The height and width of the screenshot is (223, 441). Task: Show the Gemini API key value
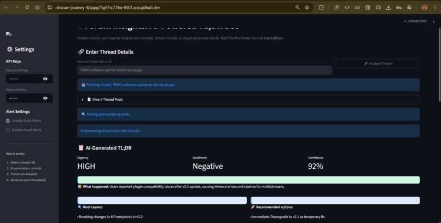(45, 98)
